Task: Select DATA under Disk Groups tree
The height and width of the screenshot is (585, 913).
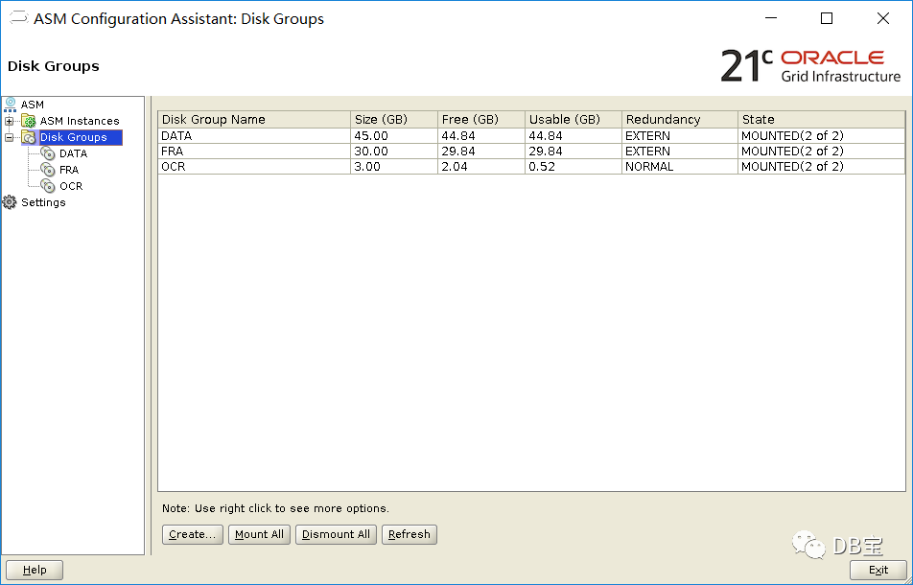Action: [x=73, y=153]
